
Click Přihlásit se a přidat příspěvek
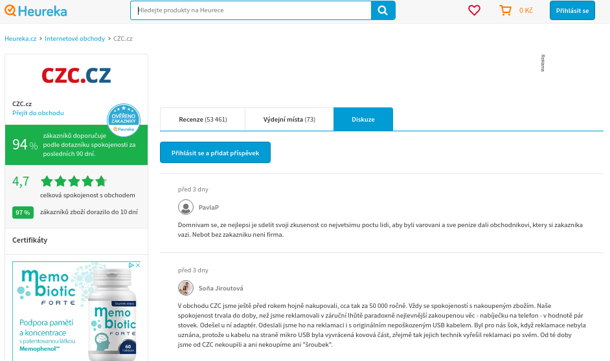point(215,153)
